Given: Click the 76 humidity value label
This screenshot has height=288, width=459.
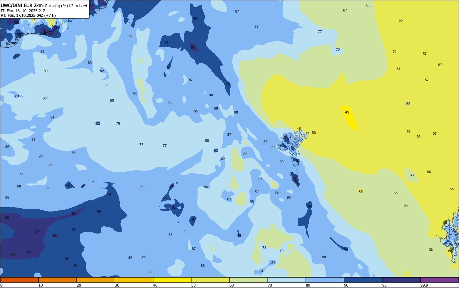Looking at the screenshot, I should (x=118, y=124).
